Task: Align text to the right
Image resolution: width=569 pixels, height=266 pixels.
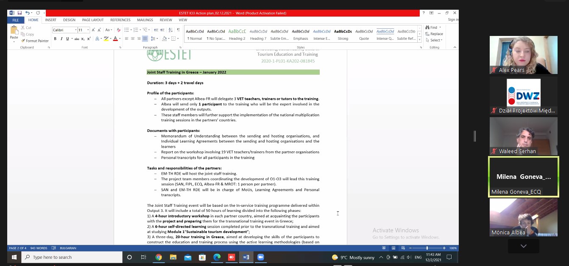Action: 139,39
